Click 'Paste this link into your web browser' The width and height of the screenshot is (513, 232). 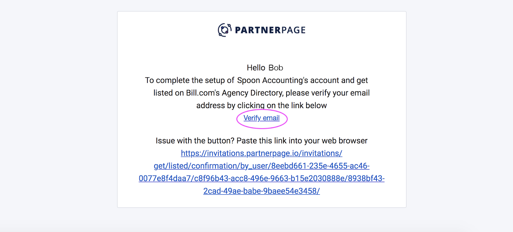[x=302, y=141]
